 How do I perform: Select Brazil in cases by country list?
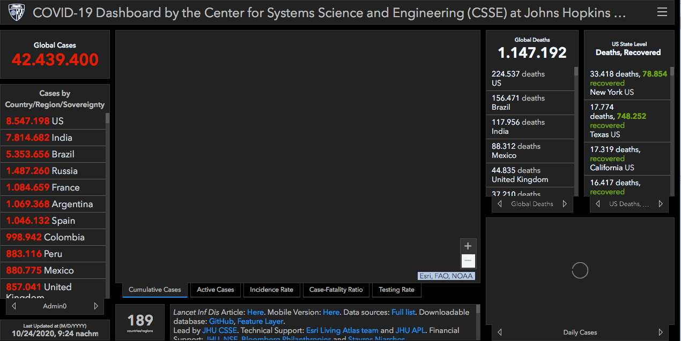[x=53, y=154]
